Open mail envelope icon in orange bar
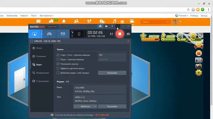Image resolution: width=213 pixels, height=119 pixels. coord(39,21)
